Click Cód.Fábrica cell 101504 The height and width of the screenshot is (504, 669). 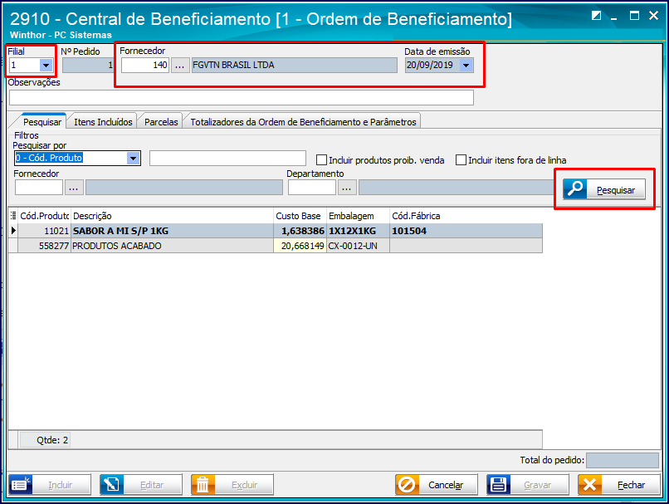click(x=466, y=231)
